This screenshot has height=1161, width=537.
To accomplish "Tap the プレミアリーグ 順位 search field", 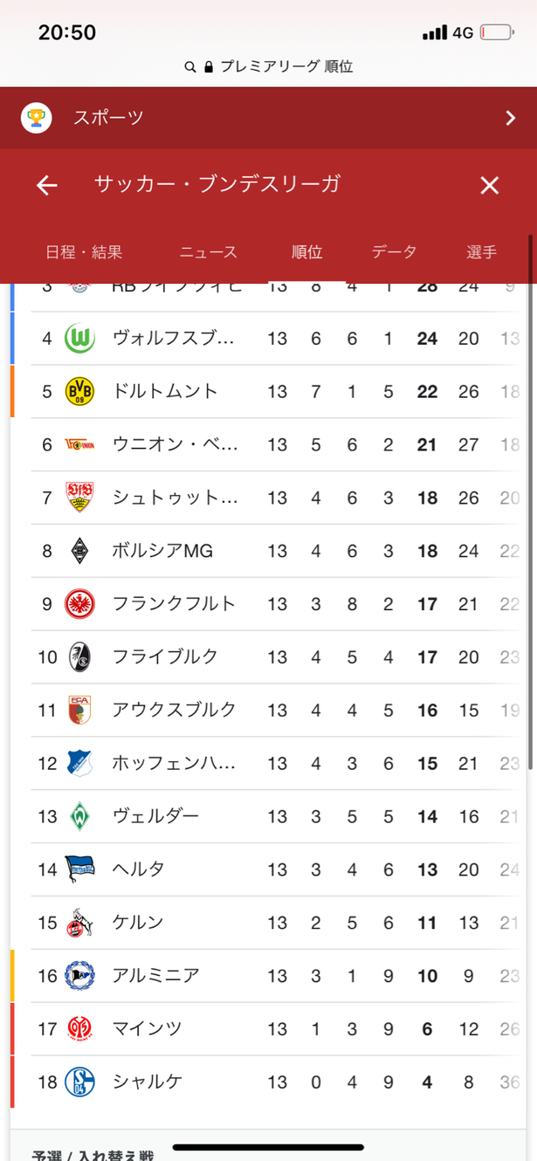I will [268, 66].
